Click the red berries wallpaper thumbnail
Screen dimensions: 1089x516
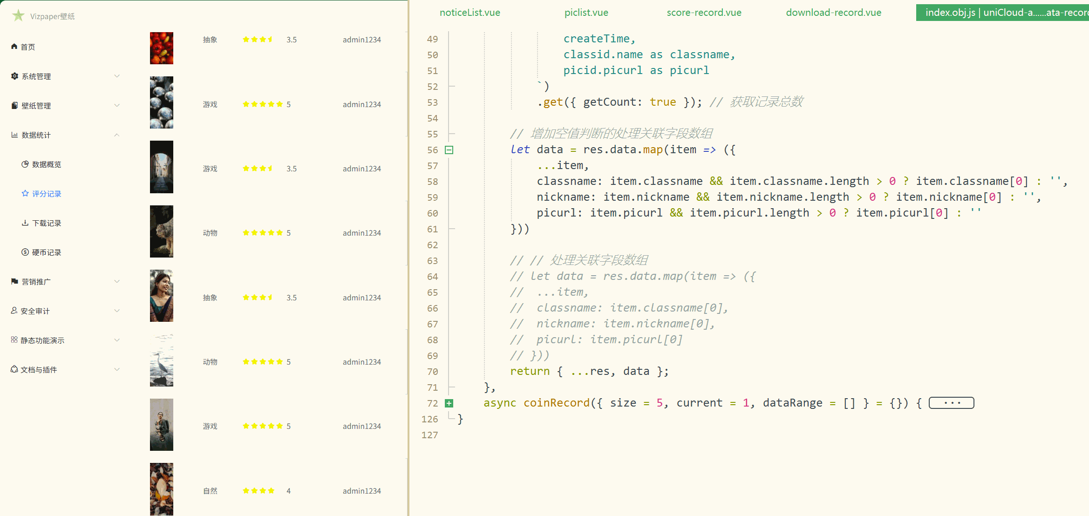pos(161,48)
